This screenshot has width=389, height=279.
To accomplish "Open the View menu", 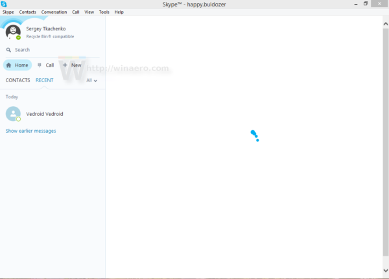I will tap(89, 12).
